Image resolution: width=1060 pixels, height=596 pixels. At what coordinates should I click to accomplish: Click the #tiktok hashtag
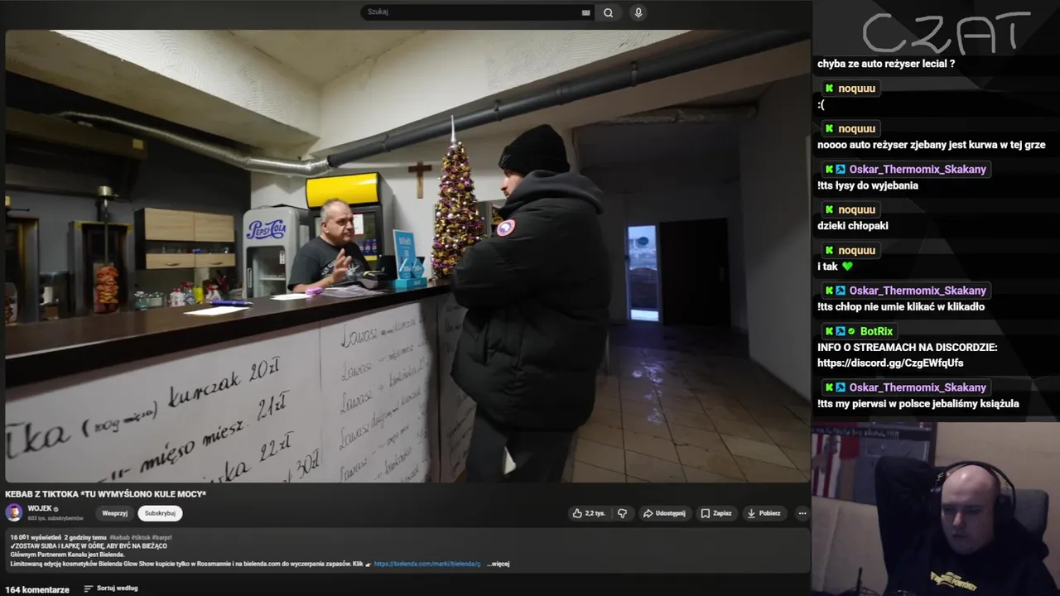(142, 537)
